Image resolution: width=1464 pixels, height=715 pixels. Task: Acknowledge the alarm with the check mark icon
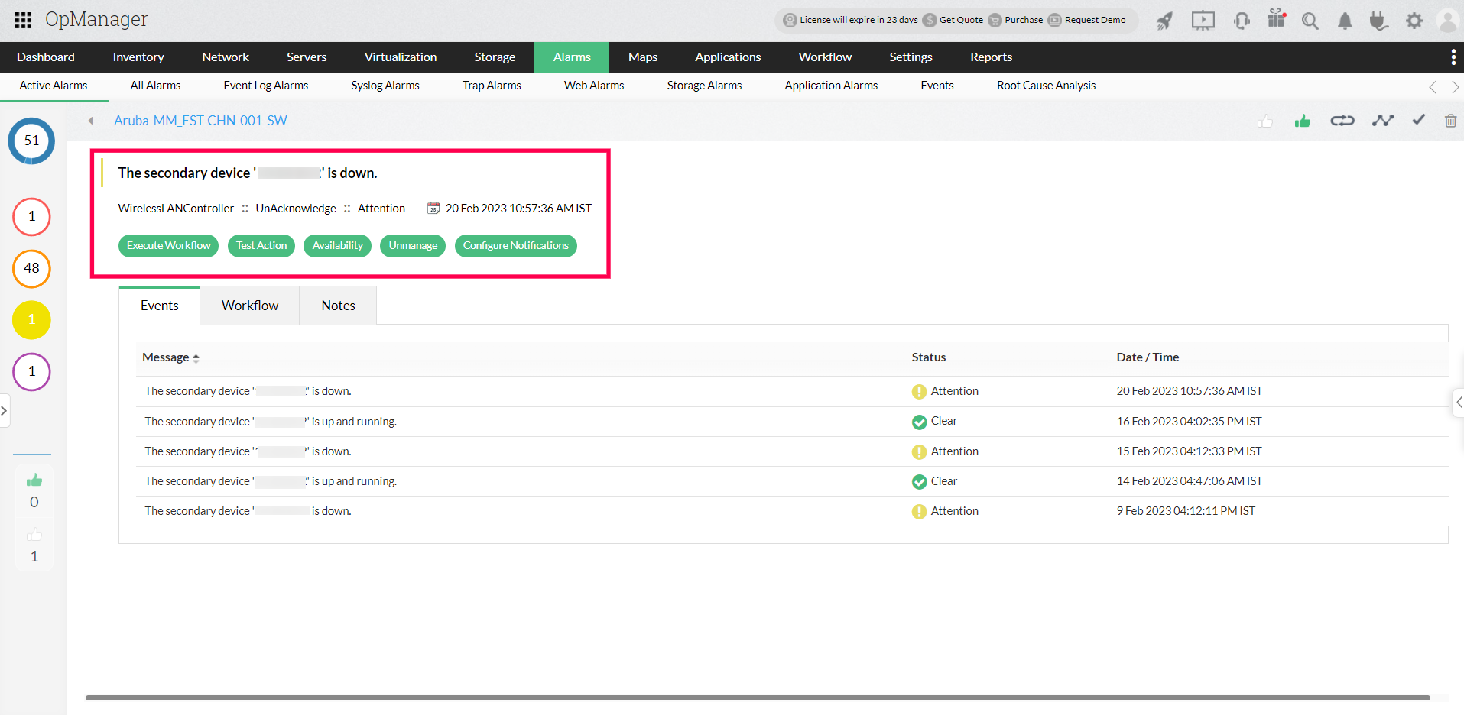(1418, 120)
